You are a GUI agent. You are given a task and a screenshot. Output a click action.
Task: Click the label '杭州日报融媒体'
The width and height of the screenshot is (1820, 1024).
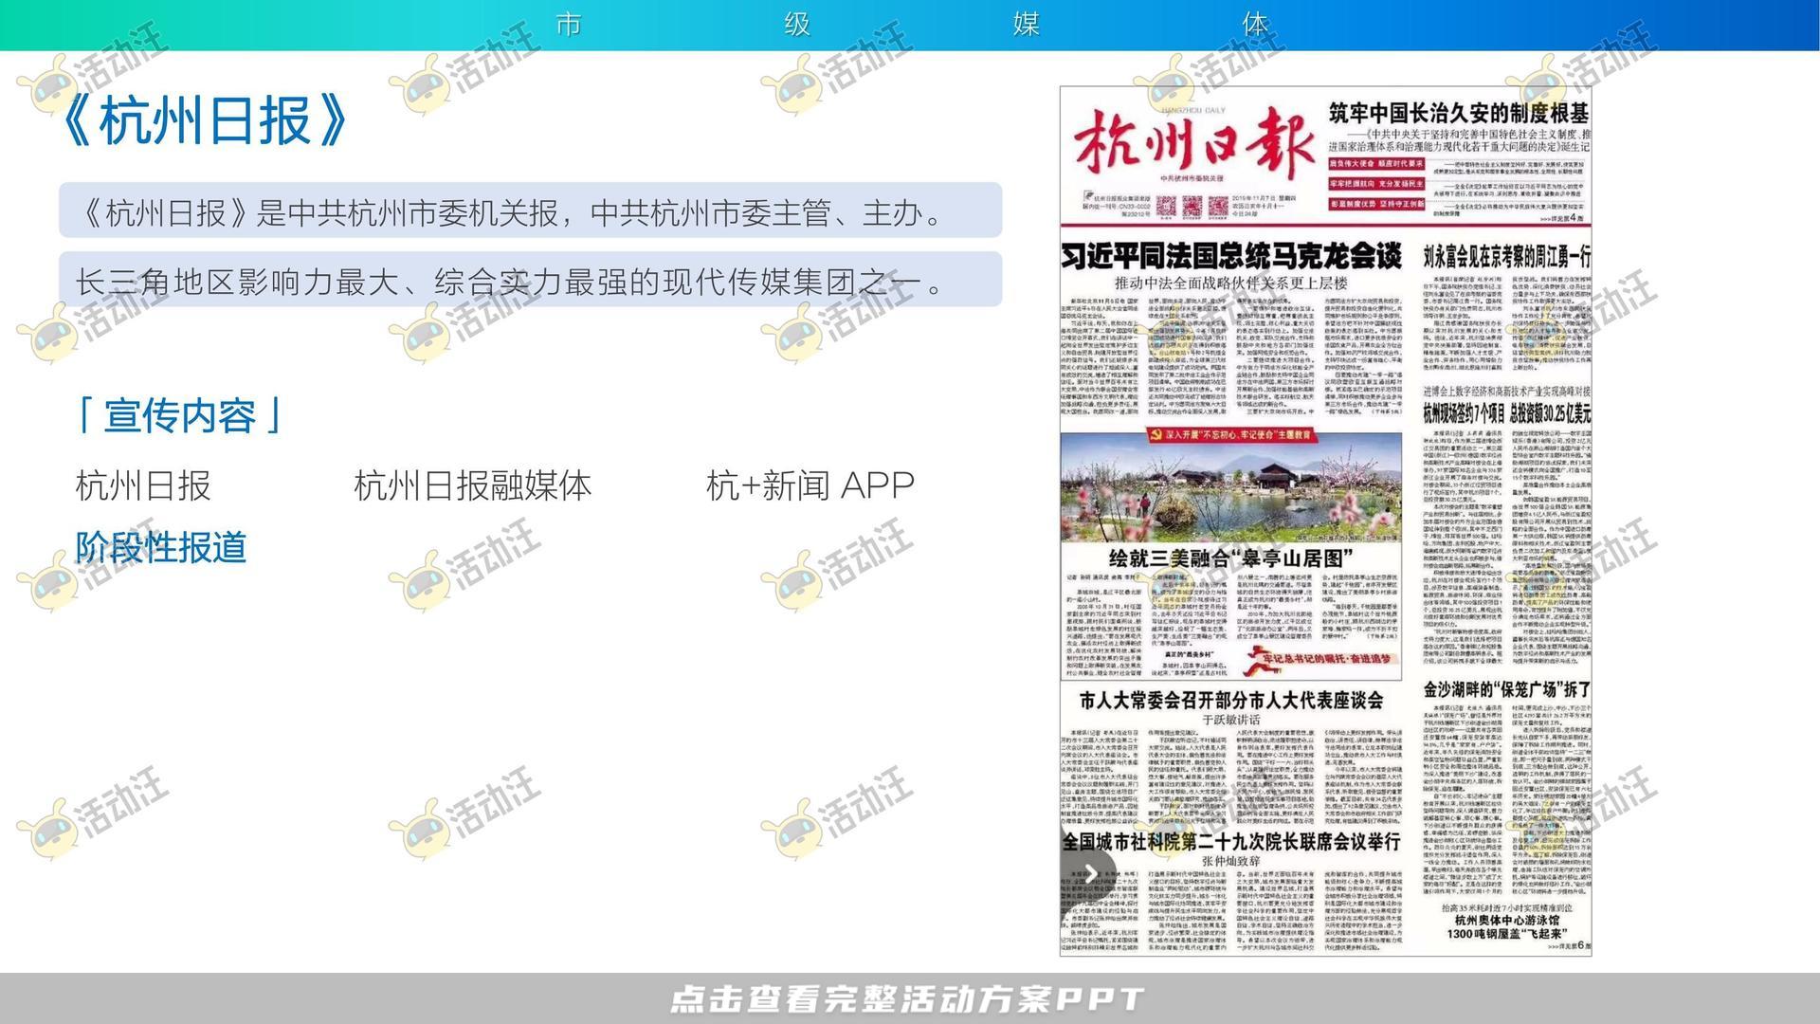pos(473,485)
